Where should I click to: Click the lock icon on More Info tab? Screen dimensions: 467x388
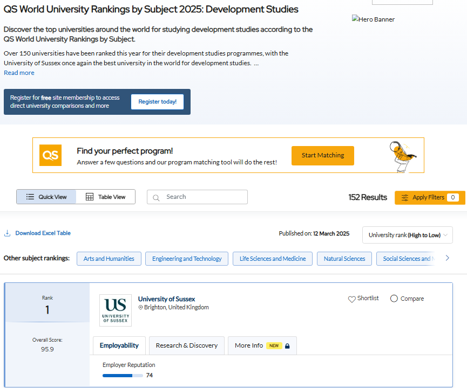[287, 346]
